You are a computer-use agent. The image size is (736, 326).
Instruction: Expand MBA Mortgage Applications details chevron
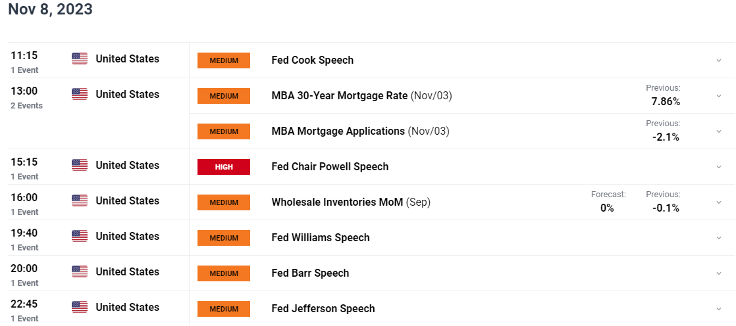point(719,131)
